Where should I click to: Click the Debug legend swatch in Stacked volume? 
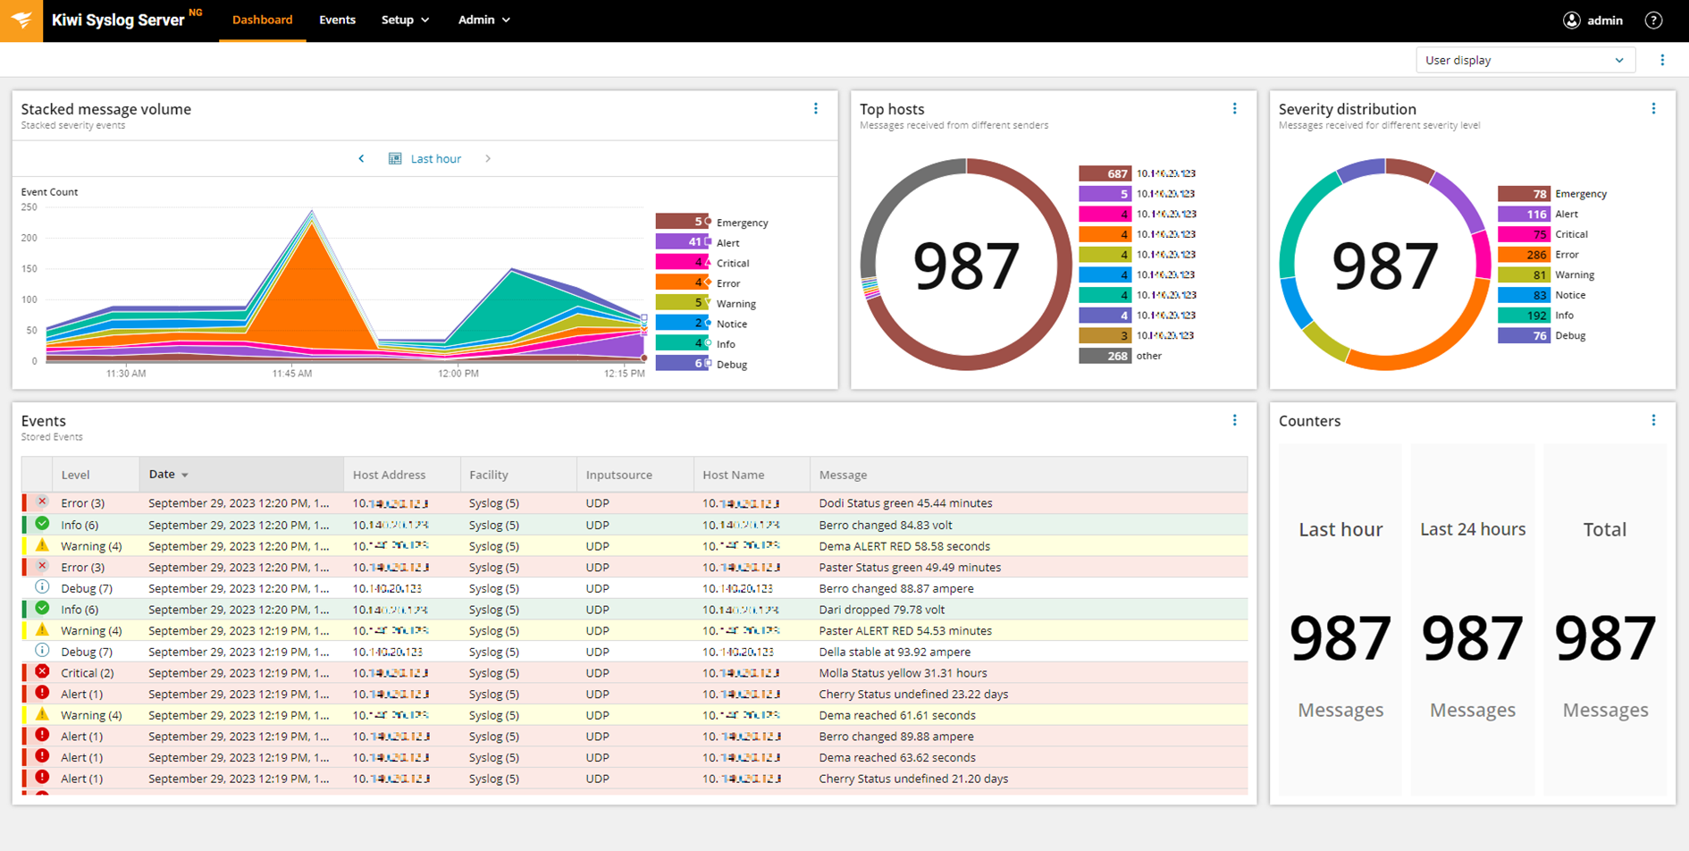682,364
